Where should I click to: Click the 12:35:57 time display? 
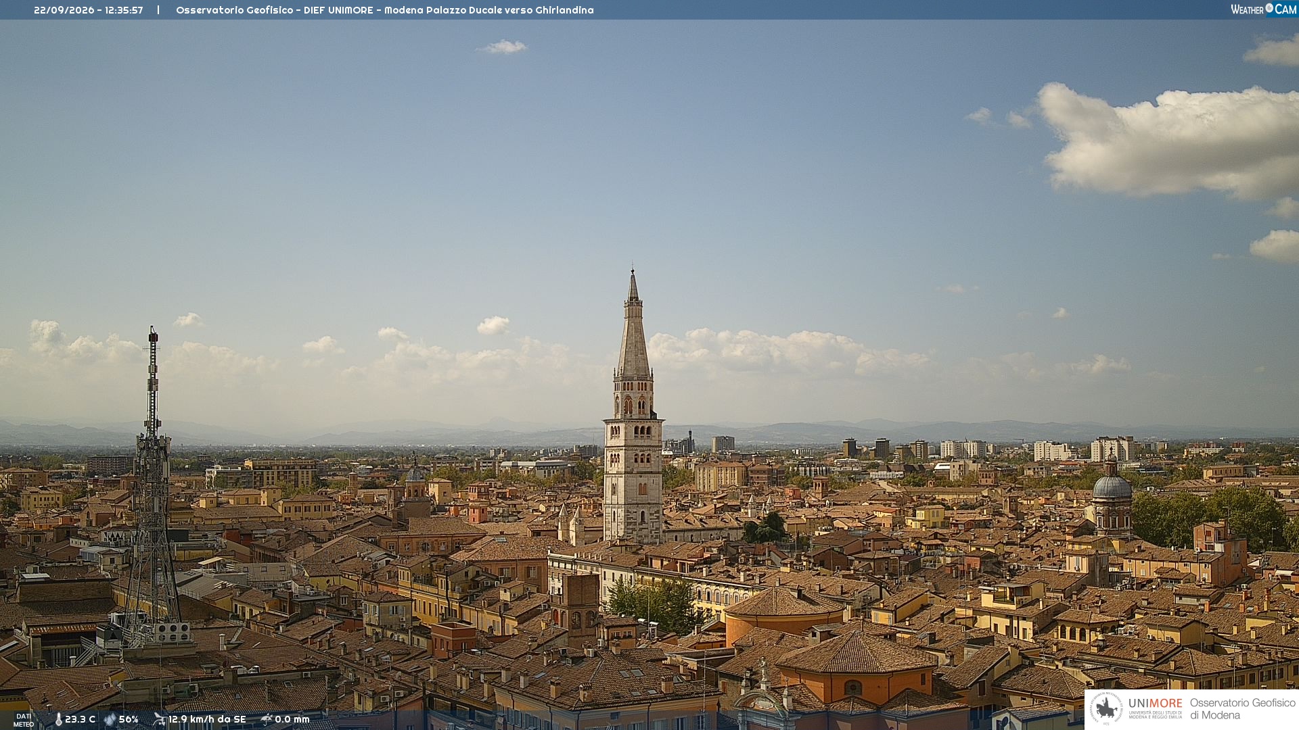pos(124,10)
